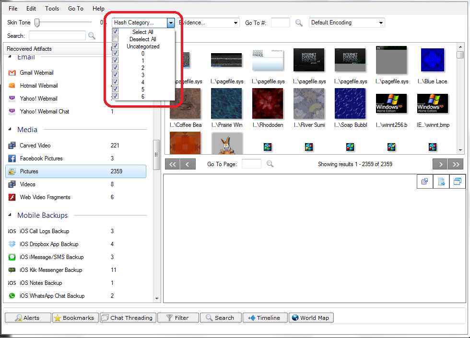Open the World Map button
470x338 pixels.
click(311, 317)
